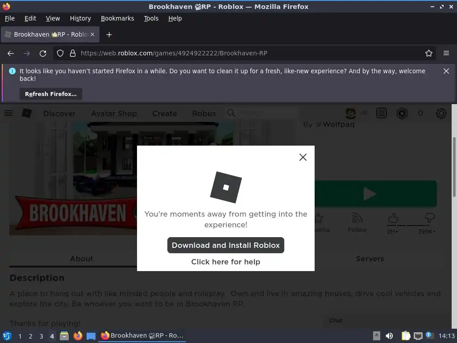Show site security padlock information
The width and height of the screenshot is (457, 343).
pyautogui.click(x=73, y=54)
